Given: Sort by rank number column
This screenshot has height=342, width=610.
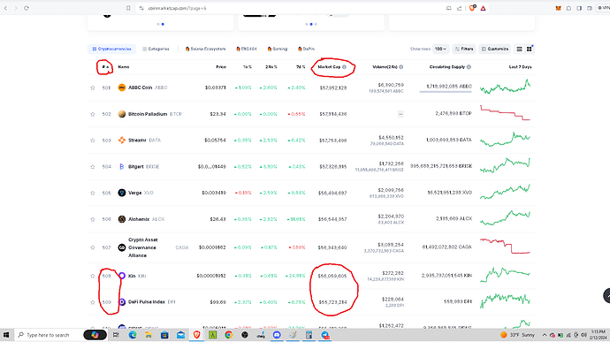Looking at the screenshot, I should pos(105,67).
